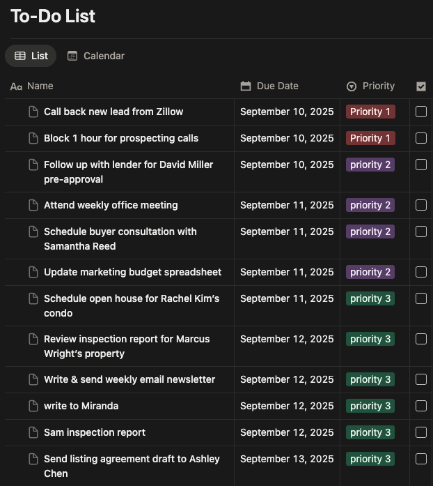Edit due date for Update marketing budget spreadsheet
Screen dimensions: 433x486
point(287,272)
